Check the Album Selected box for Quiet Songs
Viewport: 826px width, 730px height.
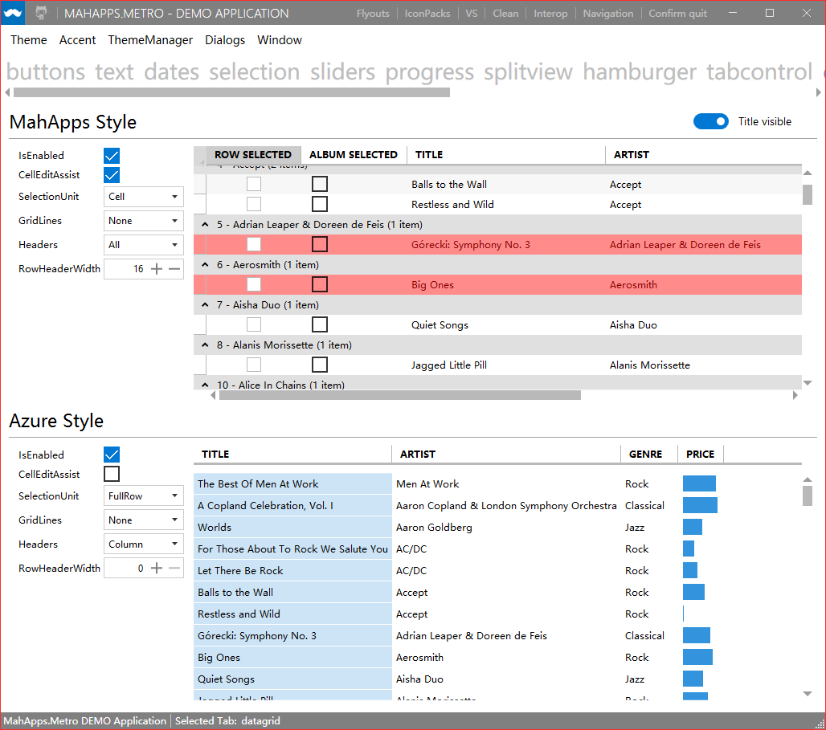pos(319,324)
